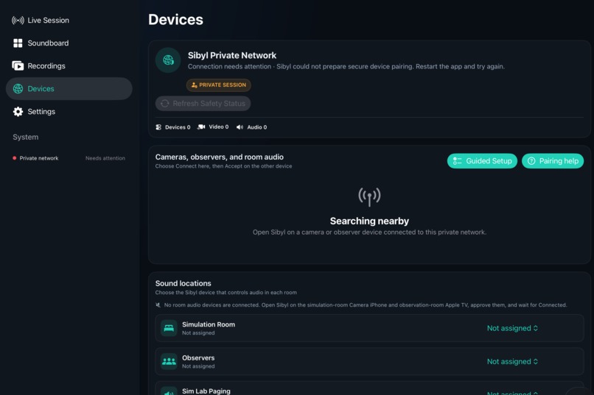Open Sim Lab Paging assignment dropdown
This screenshot has width=594, height=395.
(512, 393)
